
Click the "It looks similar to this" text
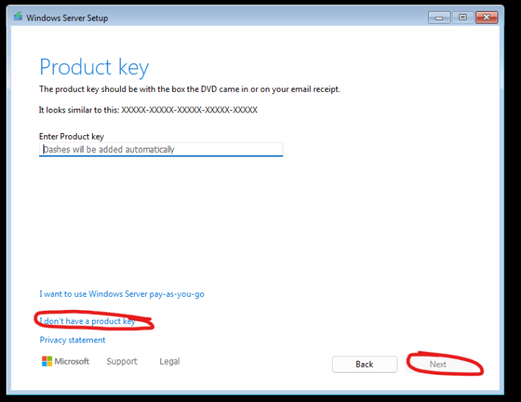pos(79,110)
